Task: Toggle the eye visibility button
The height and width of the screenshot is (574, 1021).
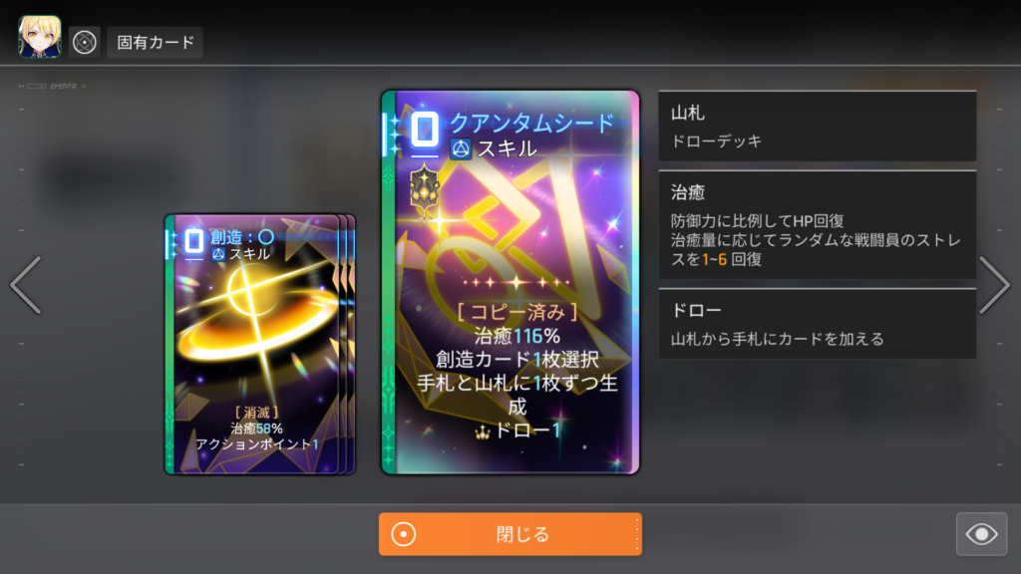Action: pos(981,534)
